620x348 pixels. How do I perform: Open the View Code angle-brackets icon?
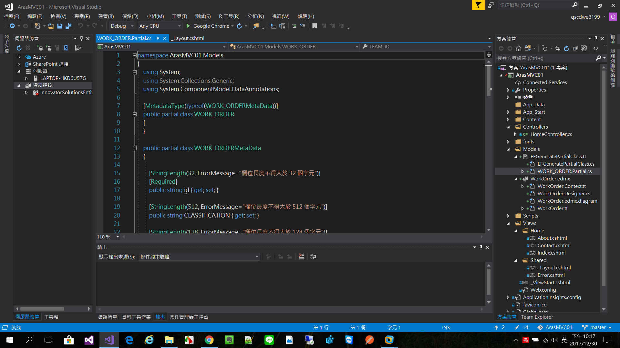tap(596, 48)
